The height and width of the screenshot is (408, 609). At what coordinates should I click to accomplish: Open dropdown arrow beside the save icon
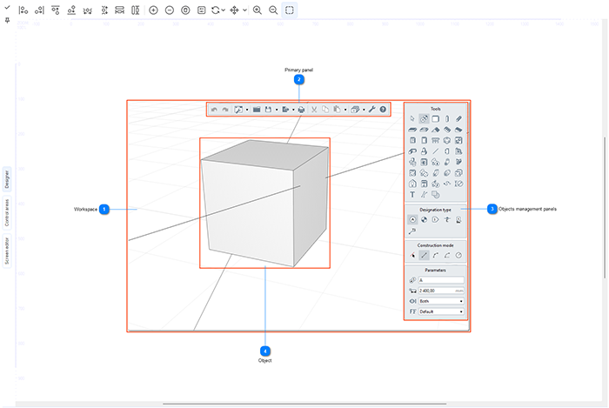277,110
